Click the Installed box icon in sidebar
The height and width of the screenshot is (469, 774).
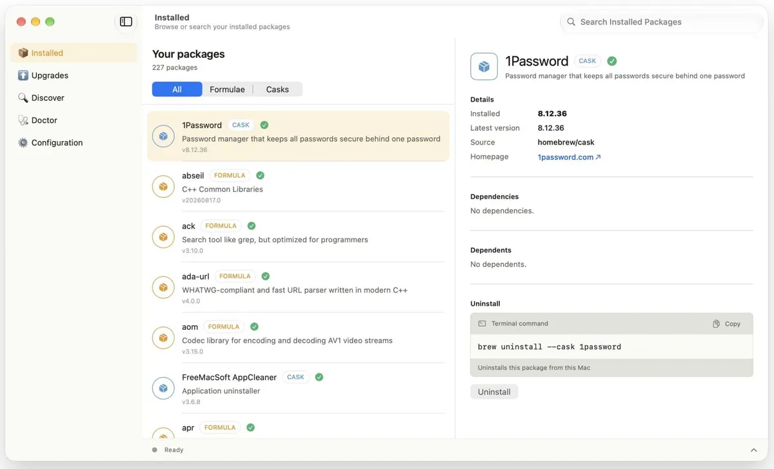(x=23, y=53)
